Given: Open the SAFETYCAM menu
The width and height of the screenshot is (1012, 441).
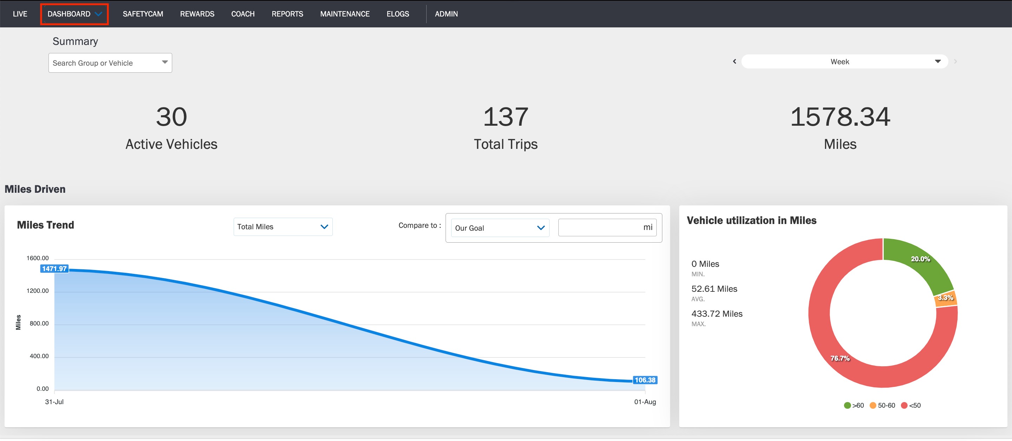Looking at the screenshot, I should (x=143, y=14).
